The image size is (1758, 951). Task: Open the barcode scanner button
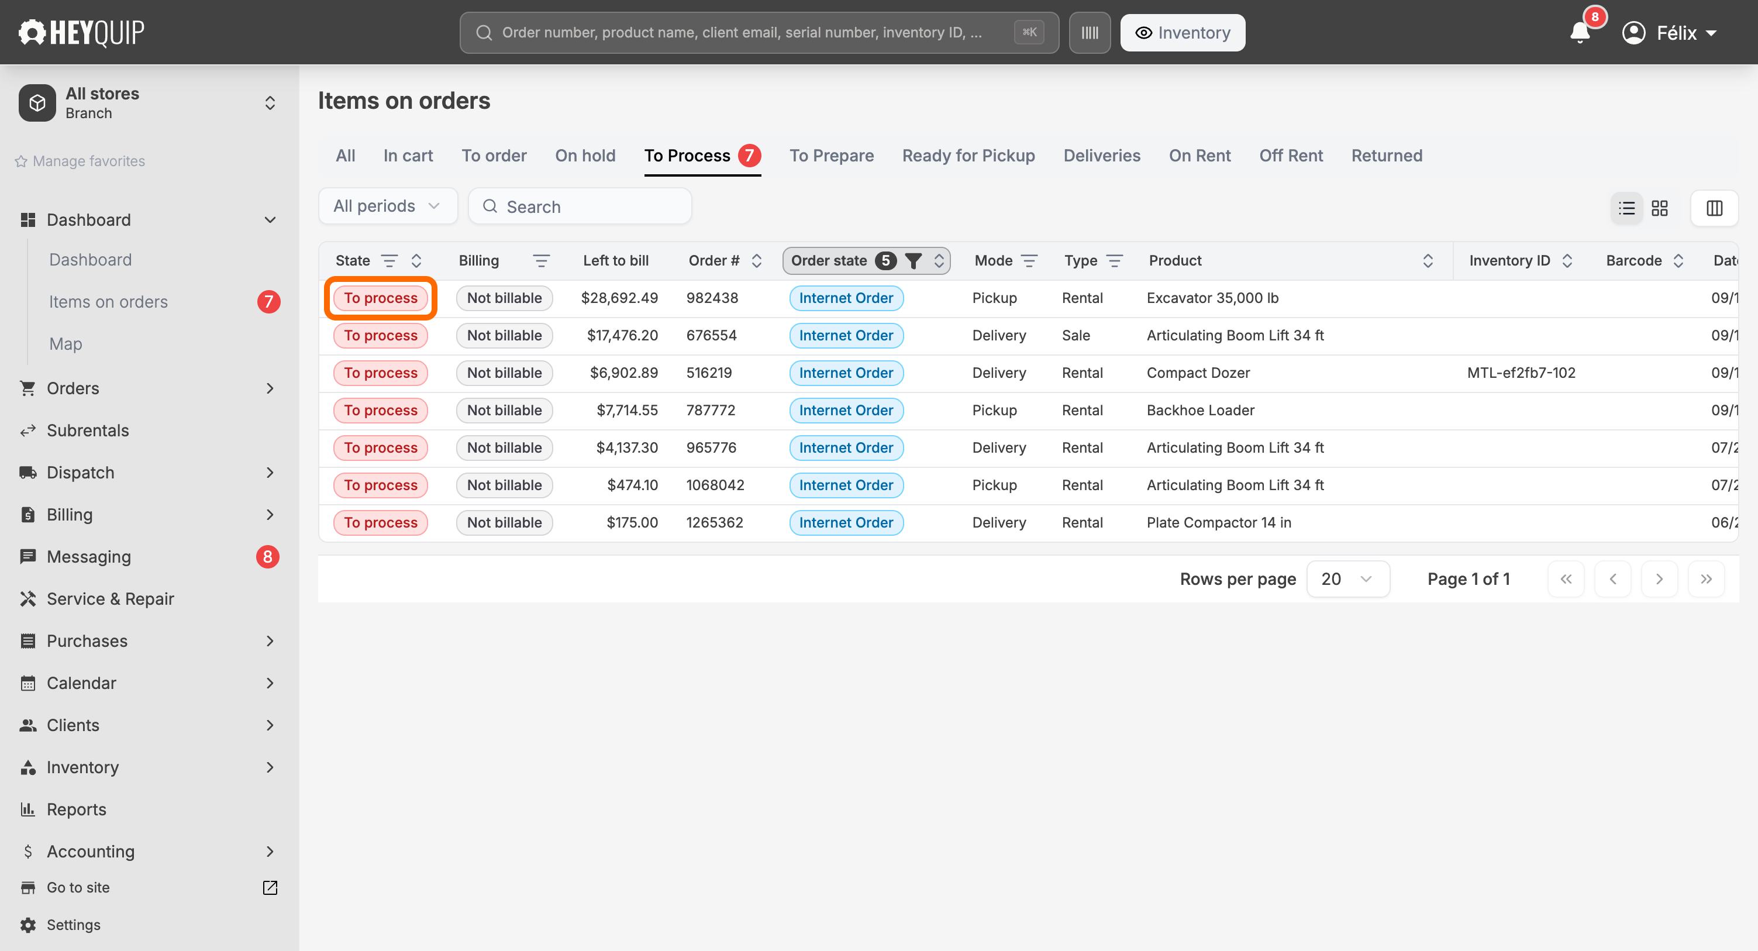click(1089, 33)
